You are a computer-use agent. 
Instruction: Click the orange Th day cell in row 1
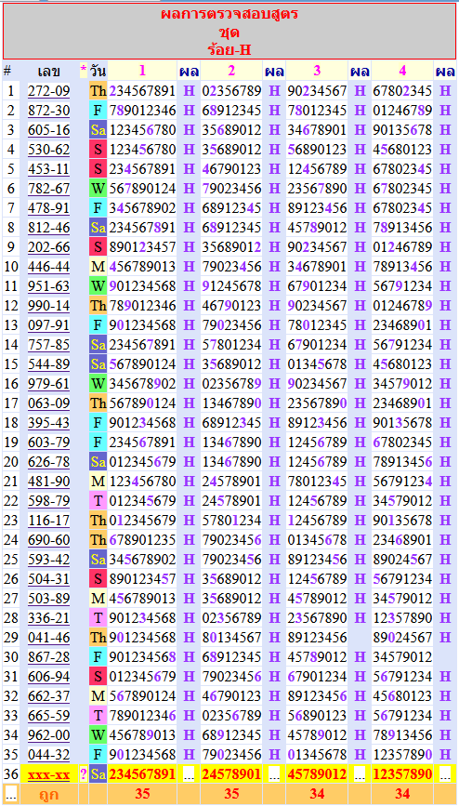98,91
